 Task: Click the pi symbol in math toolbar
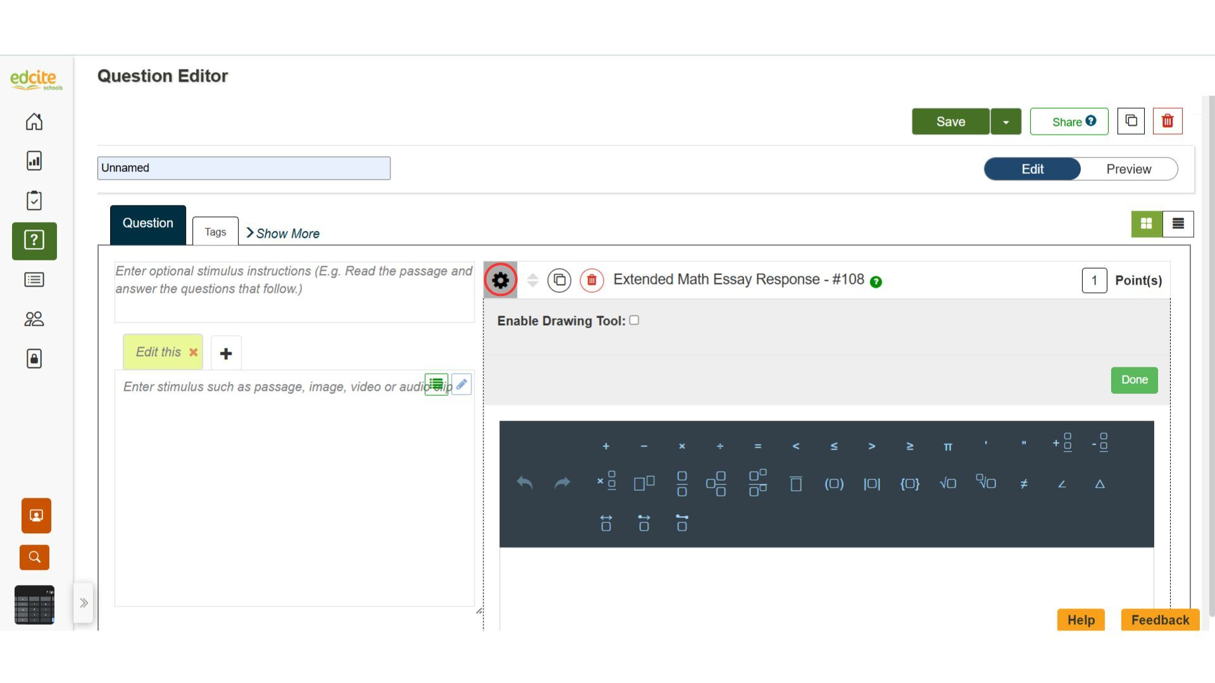coord(947,446)
